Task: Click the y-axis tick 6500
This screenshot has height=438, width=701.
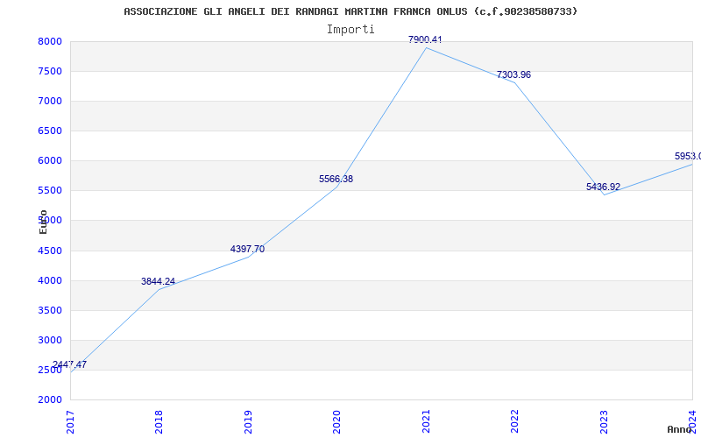Action: 49,131
